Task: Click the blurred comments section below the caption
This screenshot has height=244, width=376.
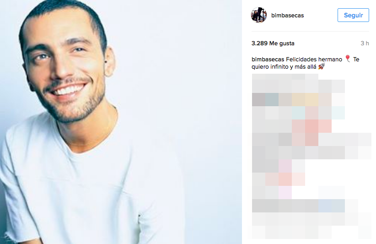Action: [x=312, y=156]
